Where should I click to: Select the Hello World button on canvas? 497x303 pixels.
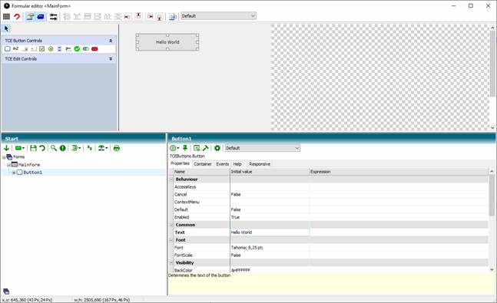tap(167, 41)
